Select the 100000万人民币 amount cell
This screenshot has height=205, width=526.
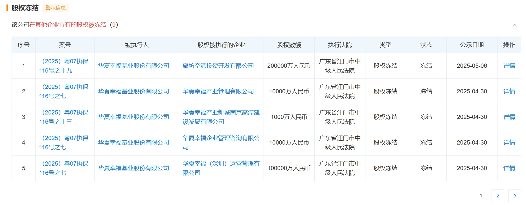point(289,168)
